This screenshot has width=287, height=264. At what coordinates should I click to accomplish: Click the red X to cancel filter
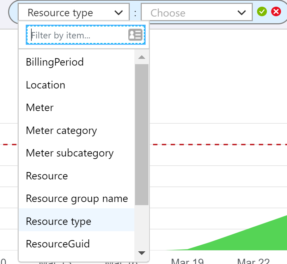(276, 12)
